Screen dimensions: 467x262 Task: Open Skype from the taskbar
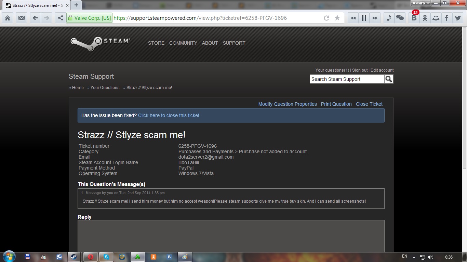pyautogui.click(x=106, y=257)
